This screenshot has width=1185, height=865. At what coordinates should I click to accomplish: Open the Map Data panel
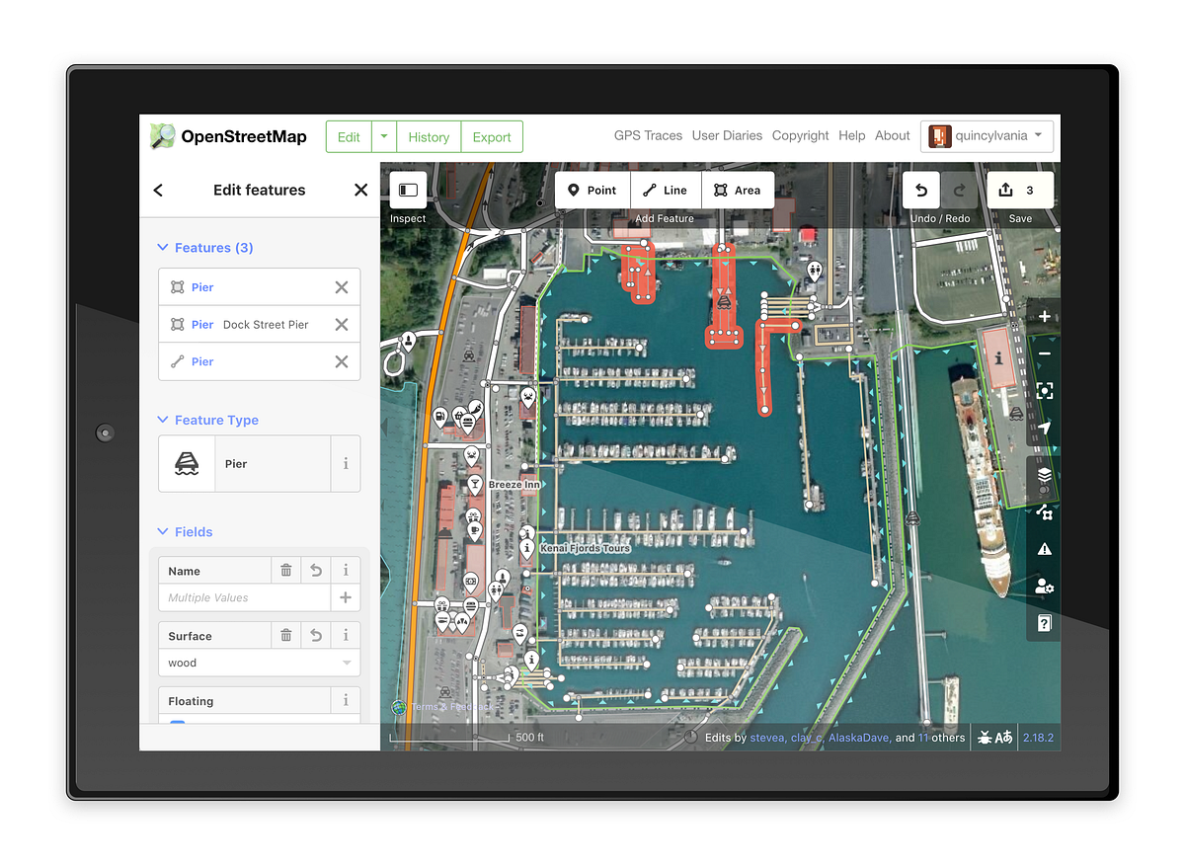1044,513
